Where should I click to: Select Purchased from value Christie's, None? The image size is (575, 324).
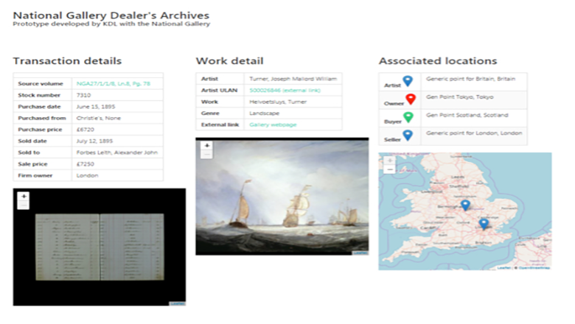coord(99,119)
